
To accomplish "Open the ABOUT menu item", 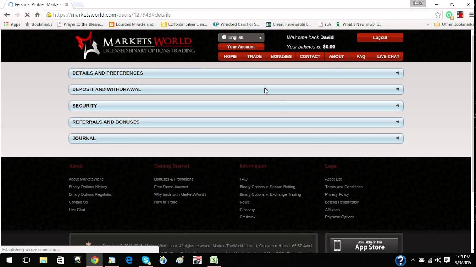I will (337, 57).
